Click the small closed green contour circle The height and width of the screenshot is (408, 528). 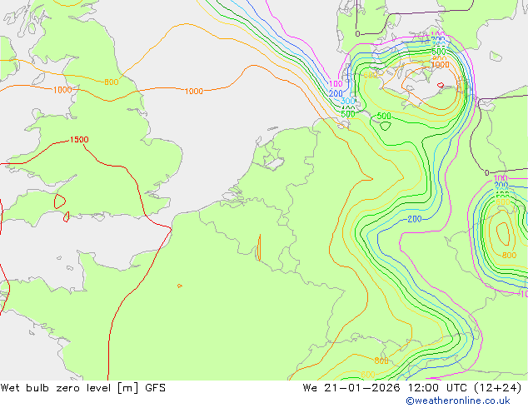pos(386,127)
